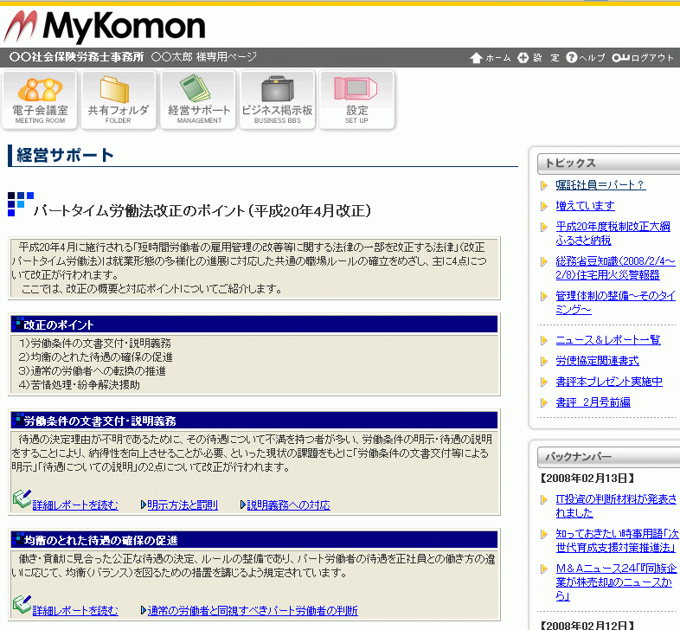680x630 pixels.
Task: Click the ホーム home icon in header
Action: 476,58
